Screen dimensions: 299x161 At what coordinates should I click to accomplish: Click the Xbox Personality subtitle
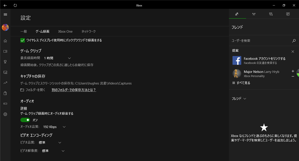tap(254, 76)
